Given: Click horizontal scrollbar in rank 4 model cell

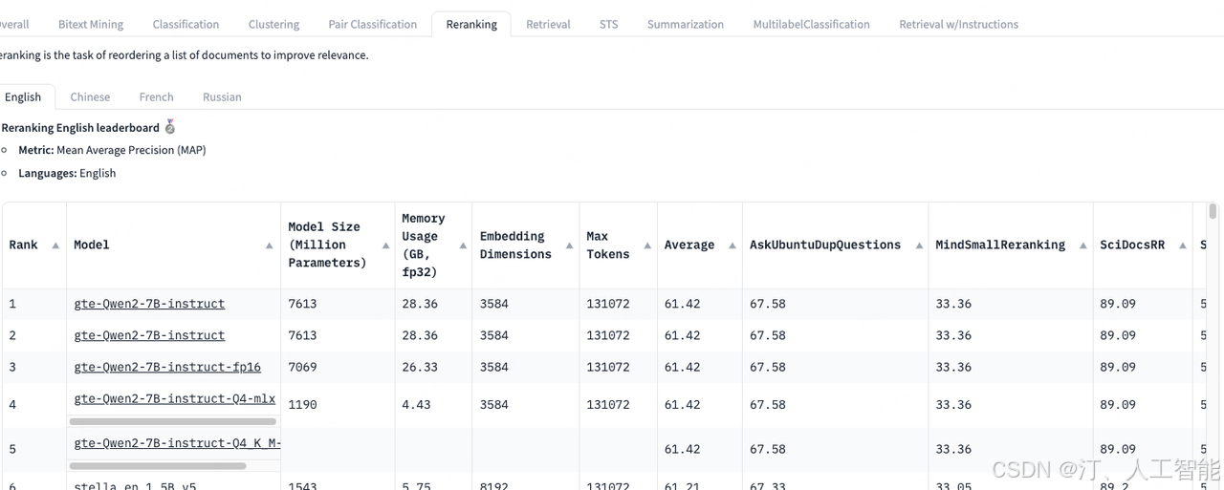Looking at the screenshot, I should (173, 421).
